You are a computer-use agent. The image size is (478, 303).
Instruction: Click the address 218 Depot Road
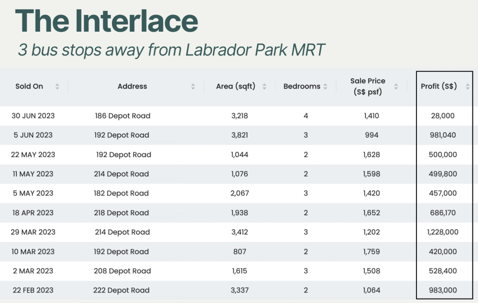pos(121,213)
